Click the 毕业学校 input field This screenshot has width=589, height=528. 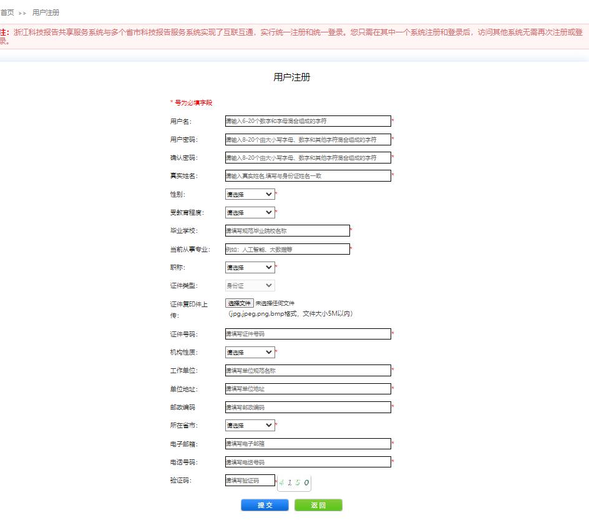point(287,231)
